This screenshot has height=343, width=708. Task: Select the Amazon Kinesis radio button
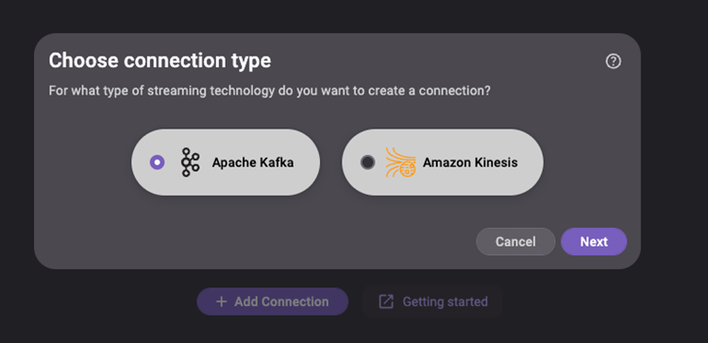click(x=368, y=163)
